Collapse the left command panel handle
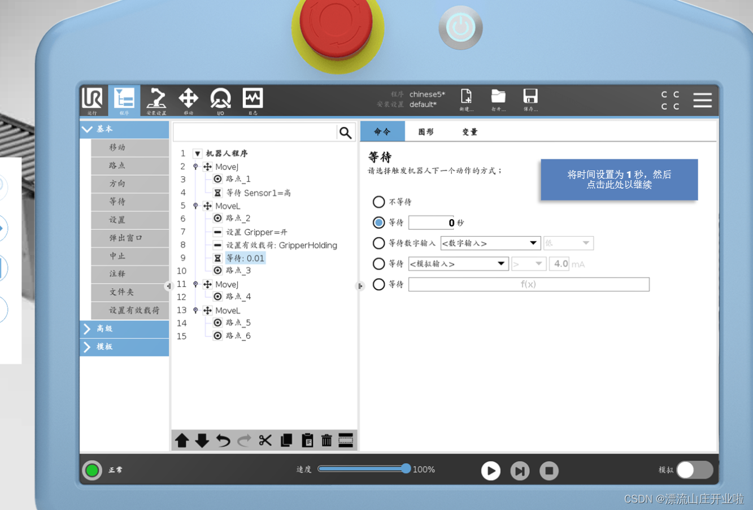The image size is (753, 510). (x=168, y=286)
